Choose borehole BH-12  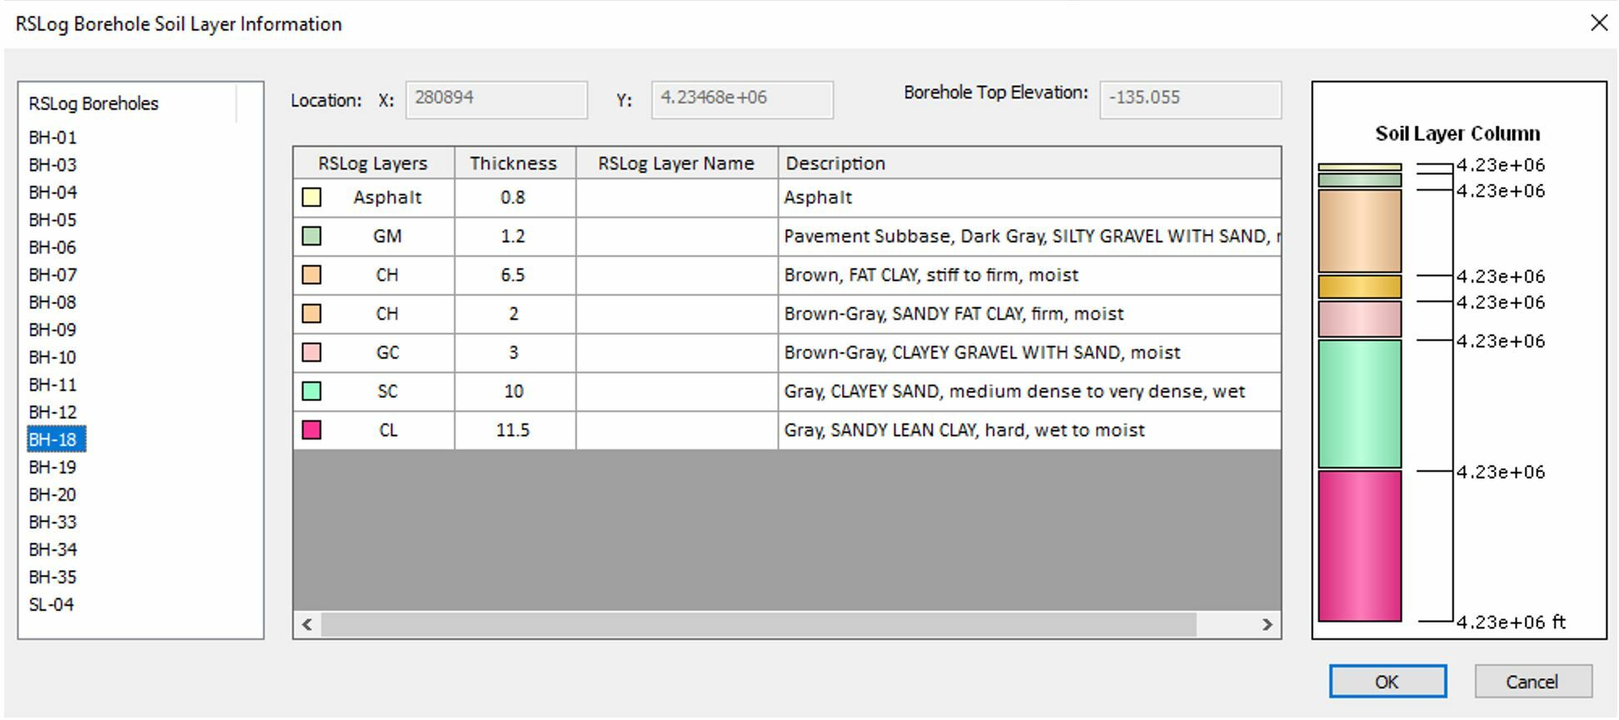tap(52, 412)
